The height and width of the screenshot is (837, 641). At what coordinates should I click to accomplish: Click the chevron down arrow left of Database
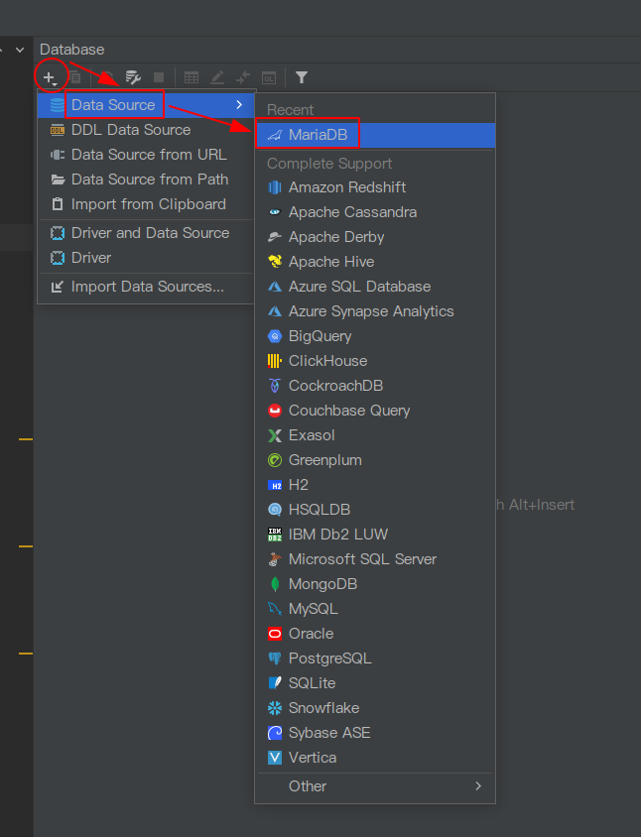pyautogui.click(x=20, y=51)
